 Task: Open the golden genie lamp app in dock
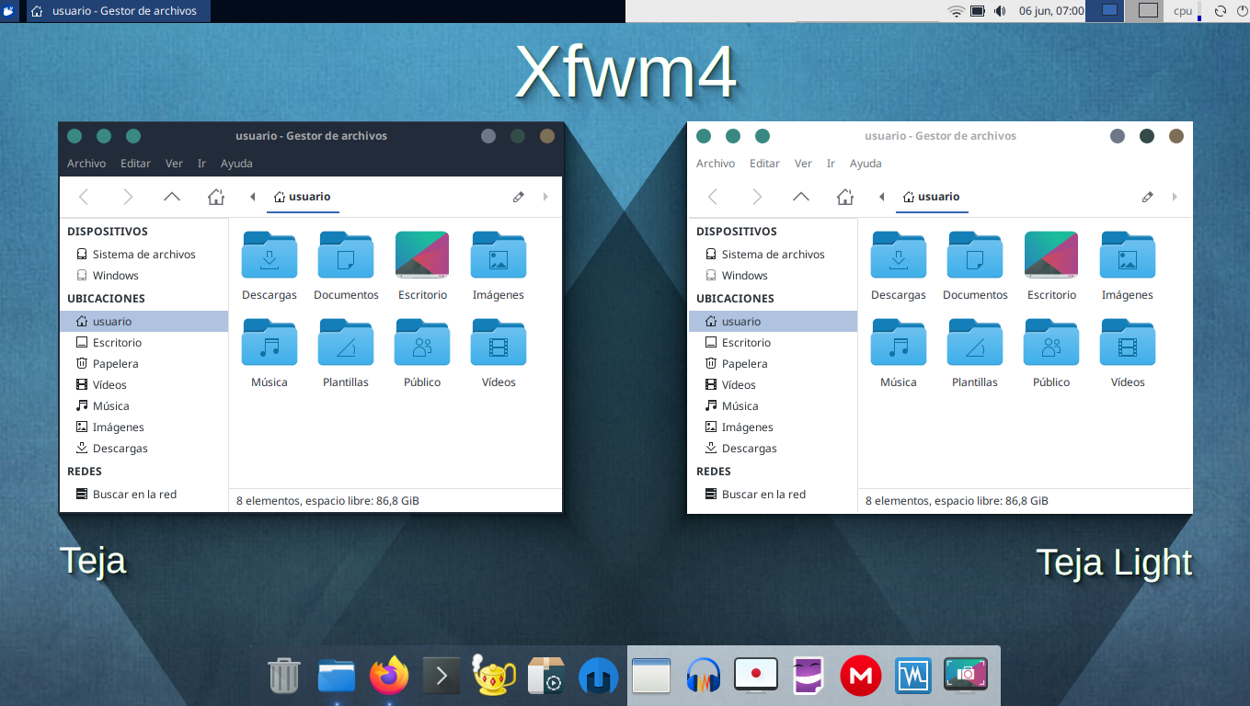point(494,675)
